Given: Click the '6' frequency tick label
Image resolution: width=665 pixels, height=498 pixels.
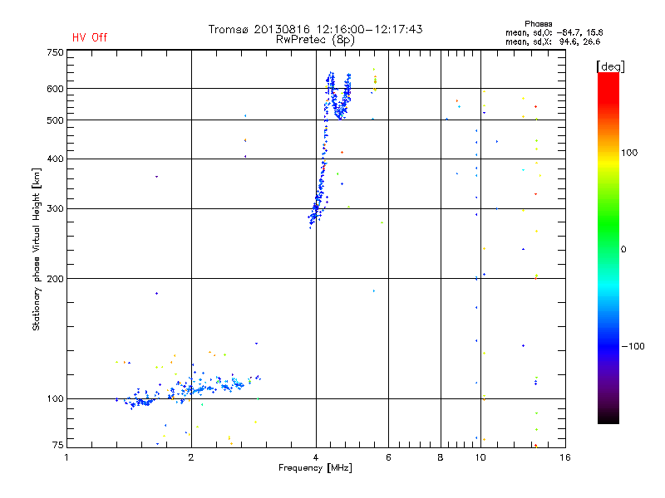Looking at the screenshot, I should coord(388,457).
